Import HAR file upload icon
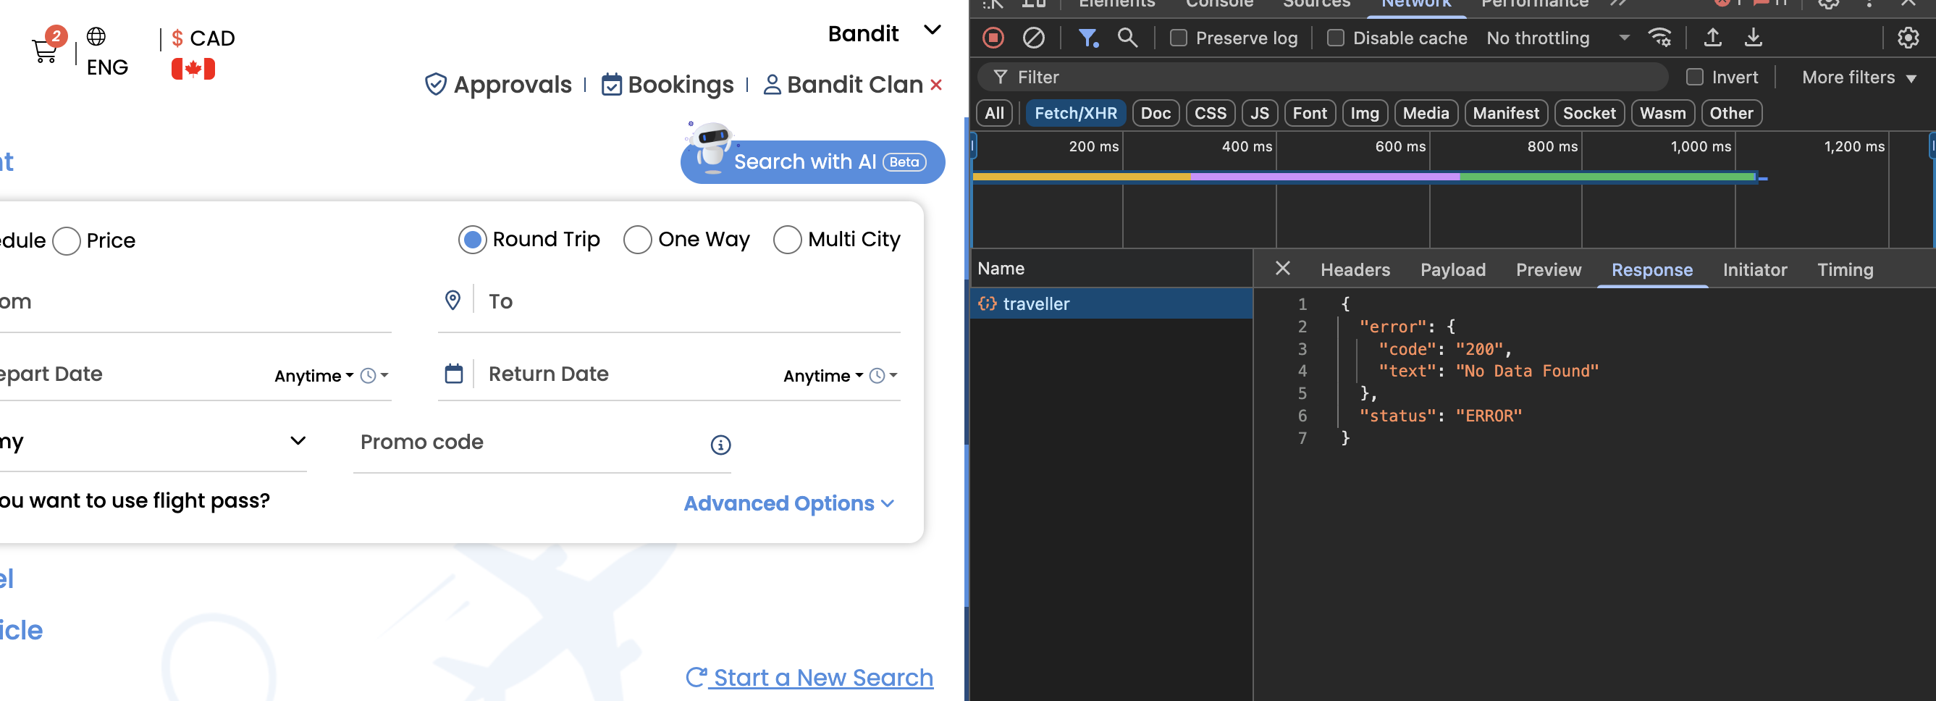This screenshot has height=701, width=1936. click(1713, 37)
